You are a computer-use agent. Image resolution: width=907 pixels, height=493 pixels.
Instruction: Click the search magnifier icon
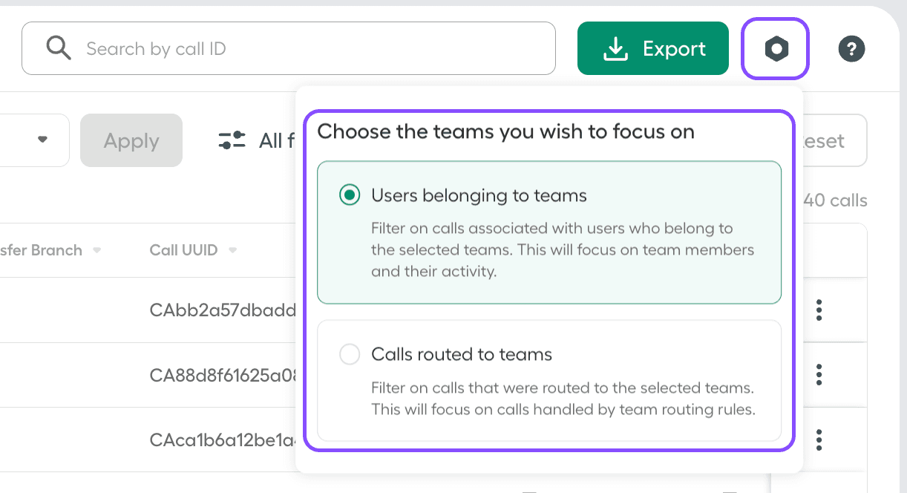[59, 48]
